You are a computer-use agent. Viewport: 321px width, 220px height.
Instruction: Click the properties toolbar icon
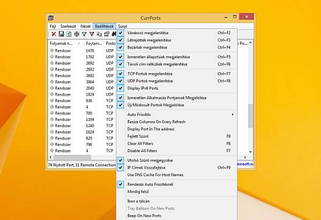click(x=106, y=34)
